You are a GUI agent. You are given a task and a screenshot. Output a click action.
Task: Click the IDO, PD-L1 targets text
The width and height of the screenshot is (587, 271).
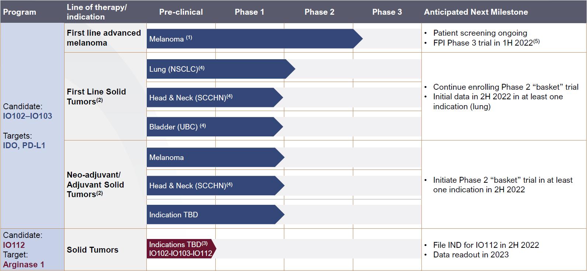pos(24,146)
